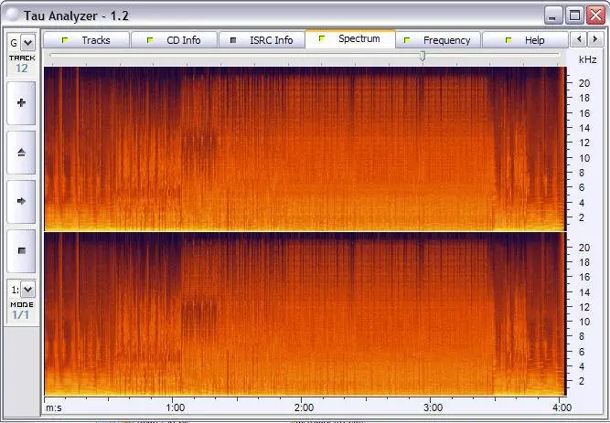Click the 3:00 time axis label
The image size is (610, 423).
pyautogui.click(x=433, y=407)
